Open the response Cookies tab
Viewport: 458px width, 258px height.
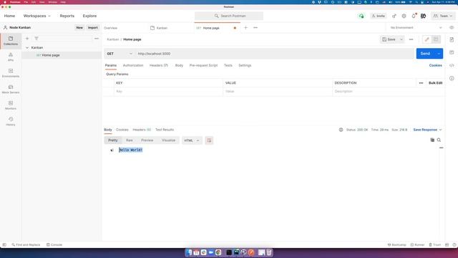(122, 130)
